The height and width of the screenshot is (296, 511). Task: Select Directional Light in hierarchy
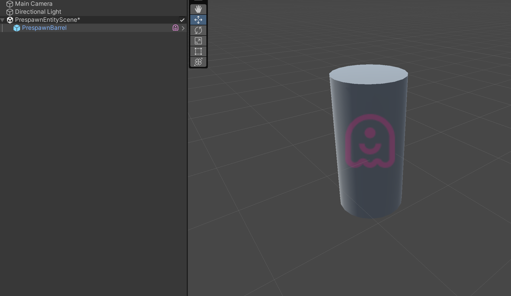click(38, 12)
